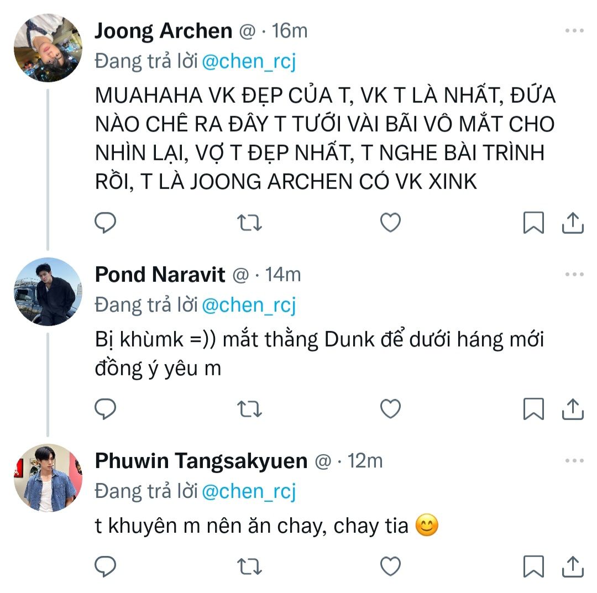Share Pond Naravit's tweet
This screenshot has width=597, height=593.
573,409
